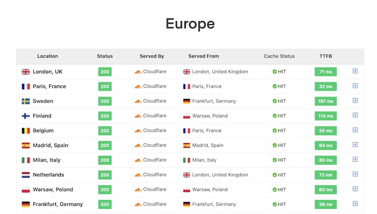The width and height of the screenshot is (377, 214).
Task: Click the 197 ms TTFB badge
Action: point(326,101)
